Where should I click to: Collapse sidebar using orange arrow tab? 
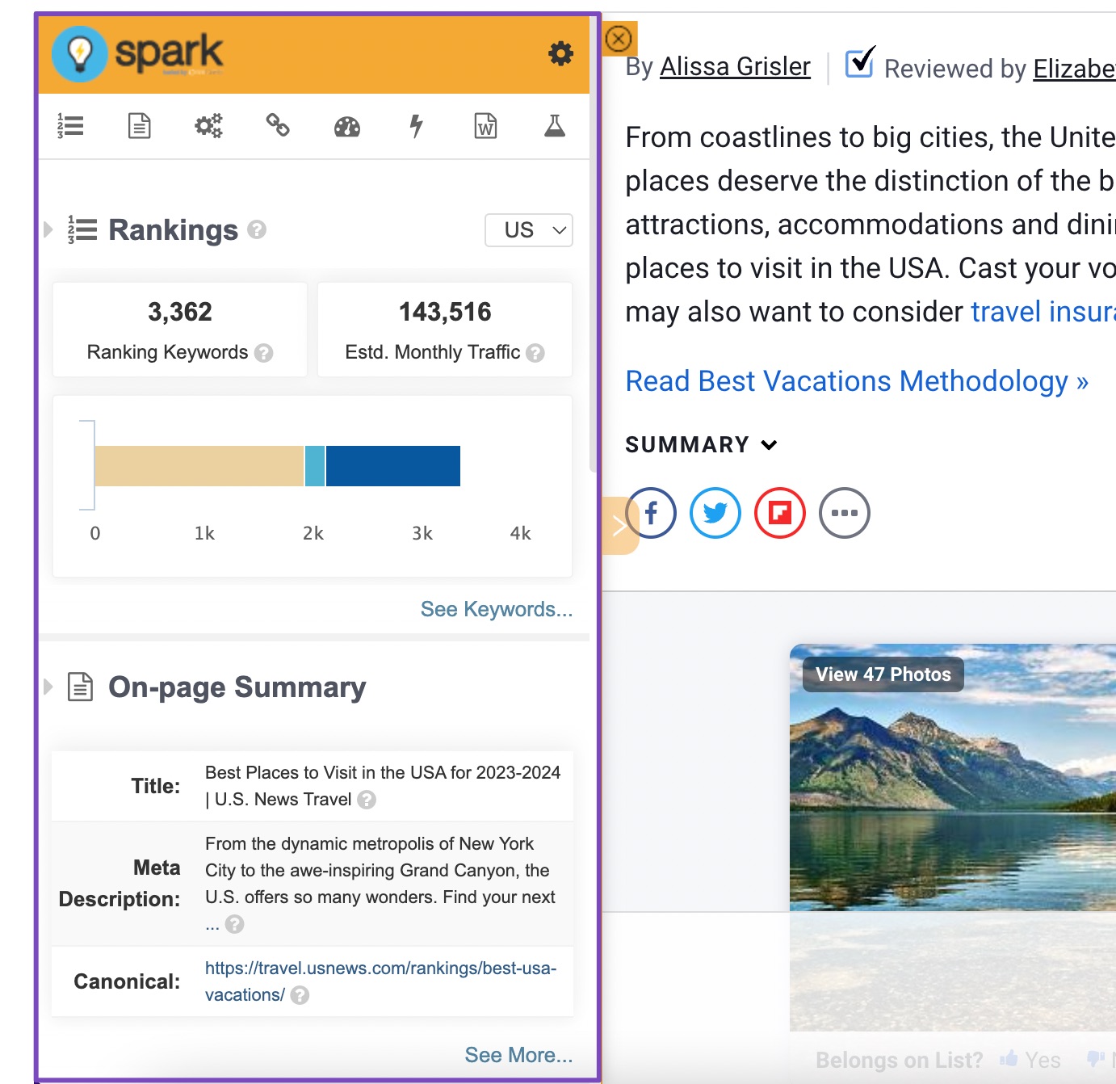(619, 526)
